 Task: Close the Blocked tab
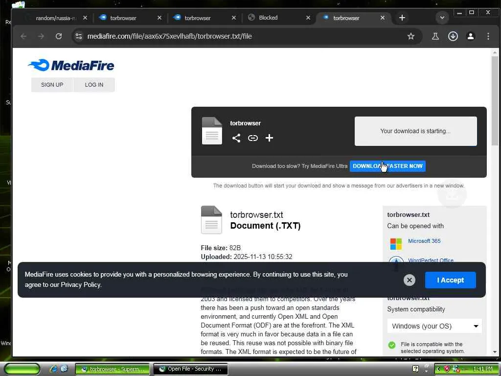coord(308,18)
